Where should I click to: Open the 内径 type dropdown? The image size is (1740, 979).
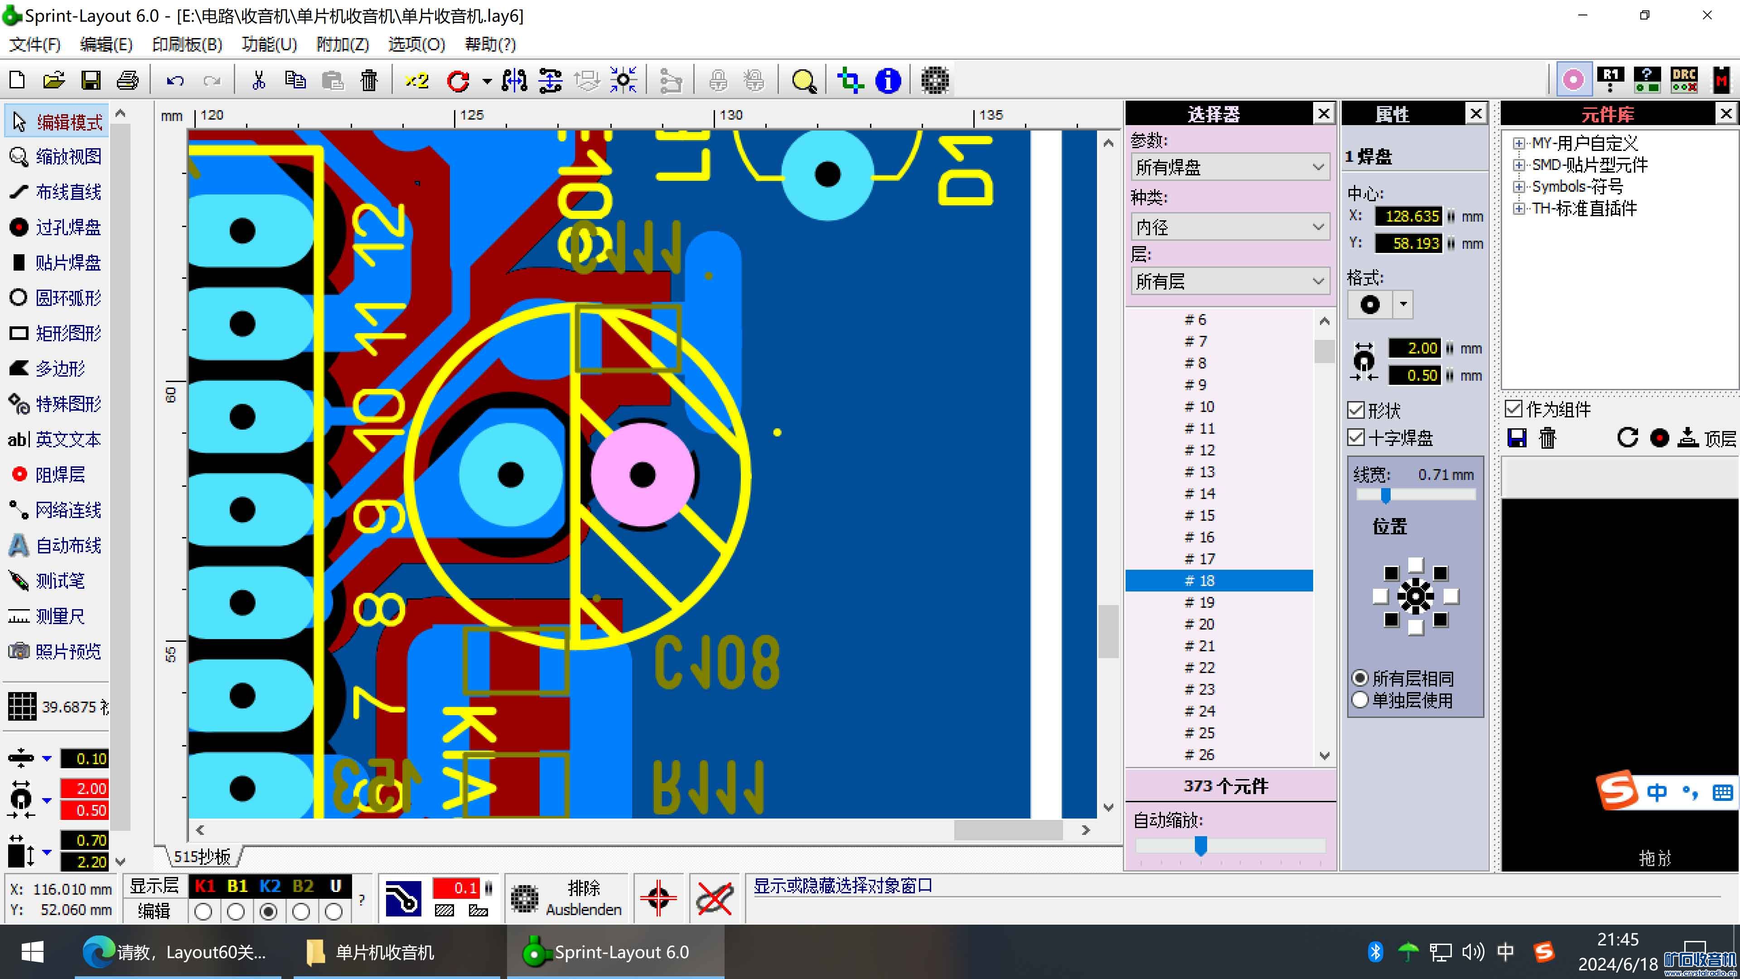1229,227
